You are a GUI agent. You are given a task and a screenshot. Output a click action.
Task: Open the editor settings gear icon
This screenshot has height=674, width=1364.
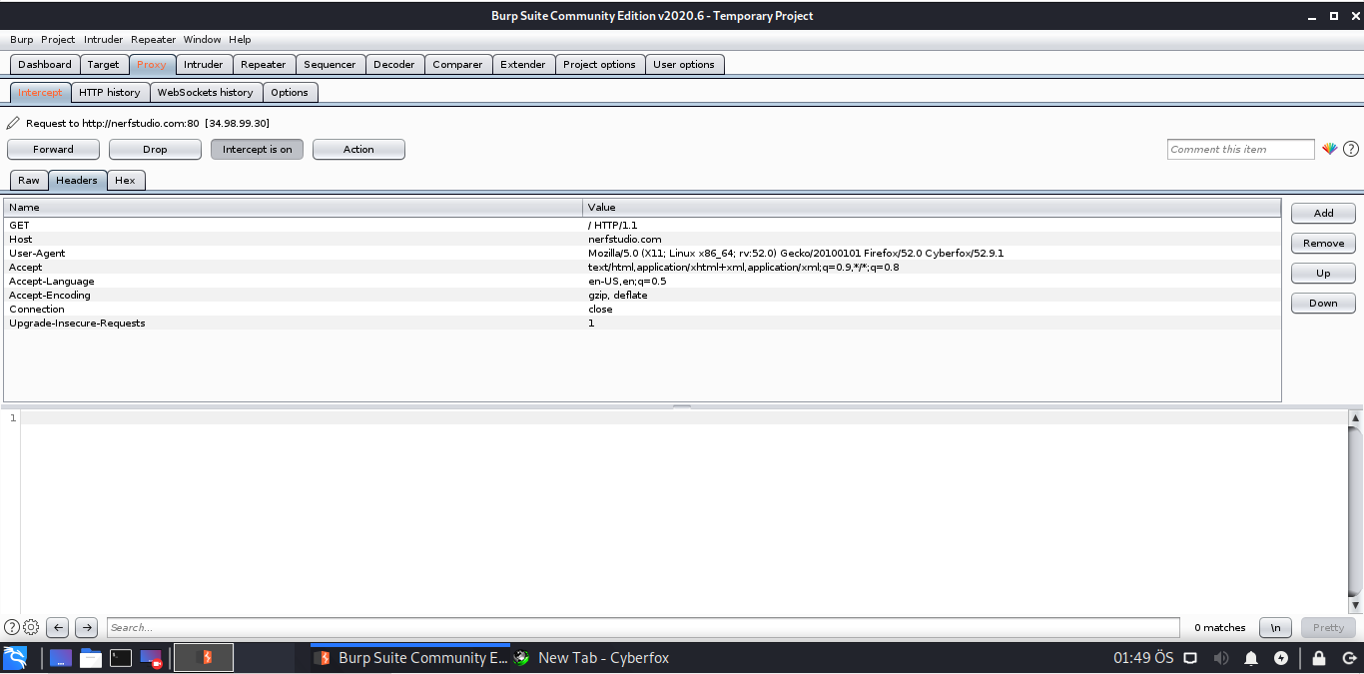pos(31,627)
